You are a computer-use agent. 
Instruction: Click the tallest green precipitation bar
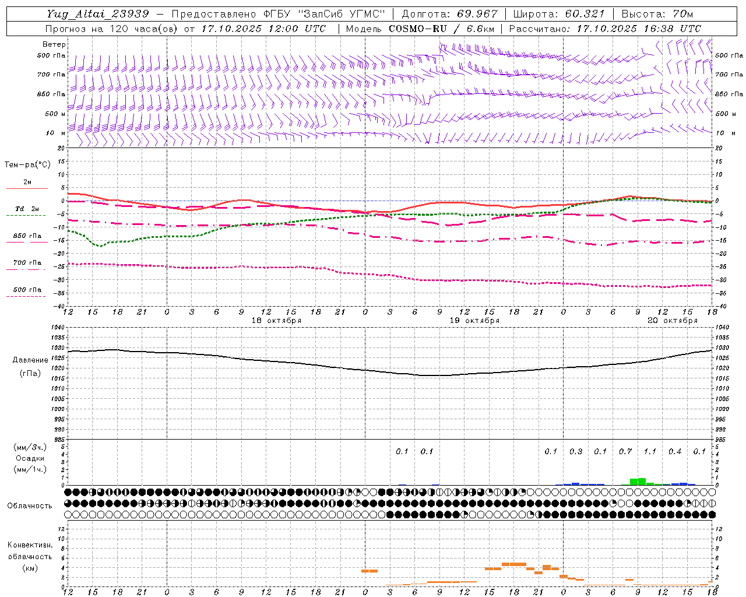point(642,482)
